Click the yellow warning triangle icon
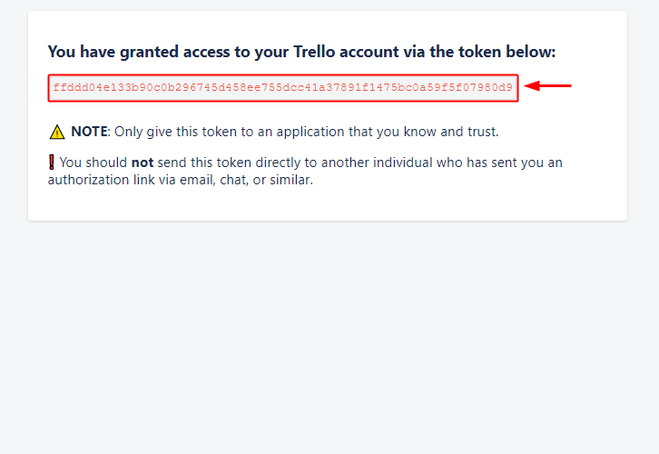 [x=57, y=132]
